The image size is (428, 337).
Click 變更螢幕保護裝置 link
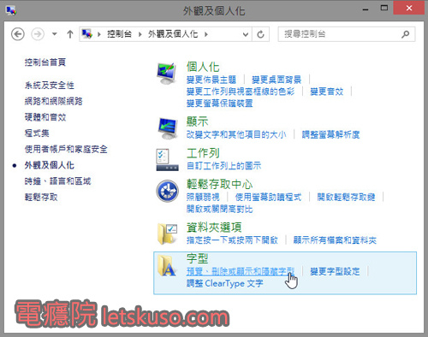pos(219,103)
